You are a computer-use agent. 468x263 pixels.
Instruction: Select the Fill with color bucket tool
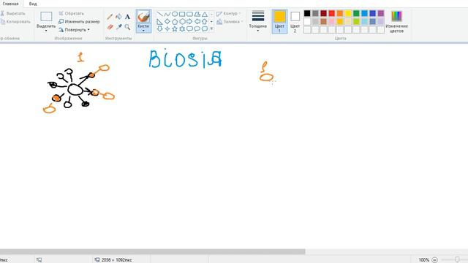tap(118, 17)
